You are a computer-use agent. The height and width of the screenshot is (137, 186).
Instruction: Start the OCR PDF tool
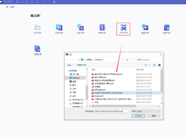point(123,29)
